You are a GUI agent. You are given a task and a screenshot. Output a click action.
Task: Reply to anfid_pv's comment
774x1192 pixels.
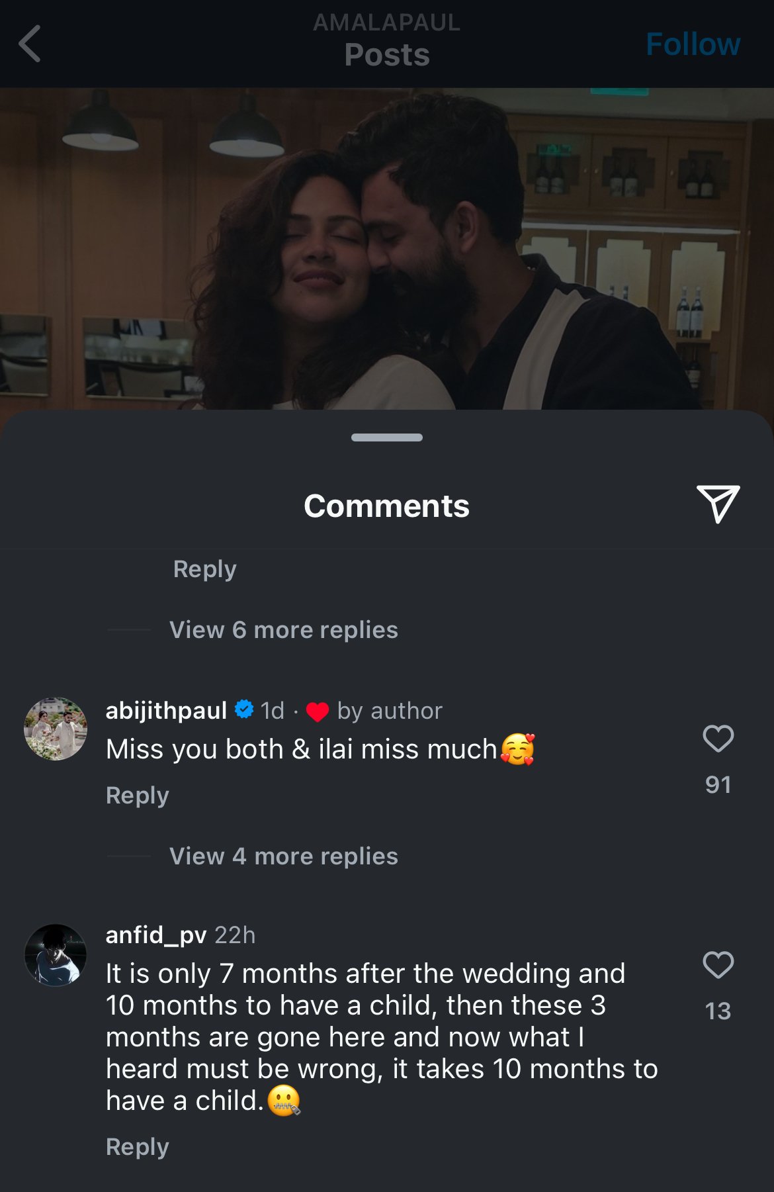[138, 1147]
